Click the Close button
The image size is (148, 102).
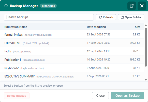(x=100, y=96)
